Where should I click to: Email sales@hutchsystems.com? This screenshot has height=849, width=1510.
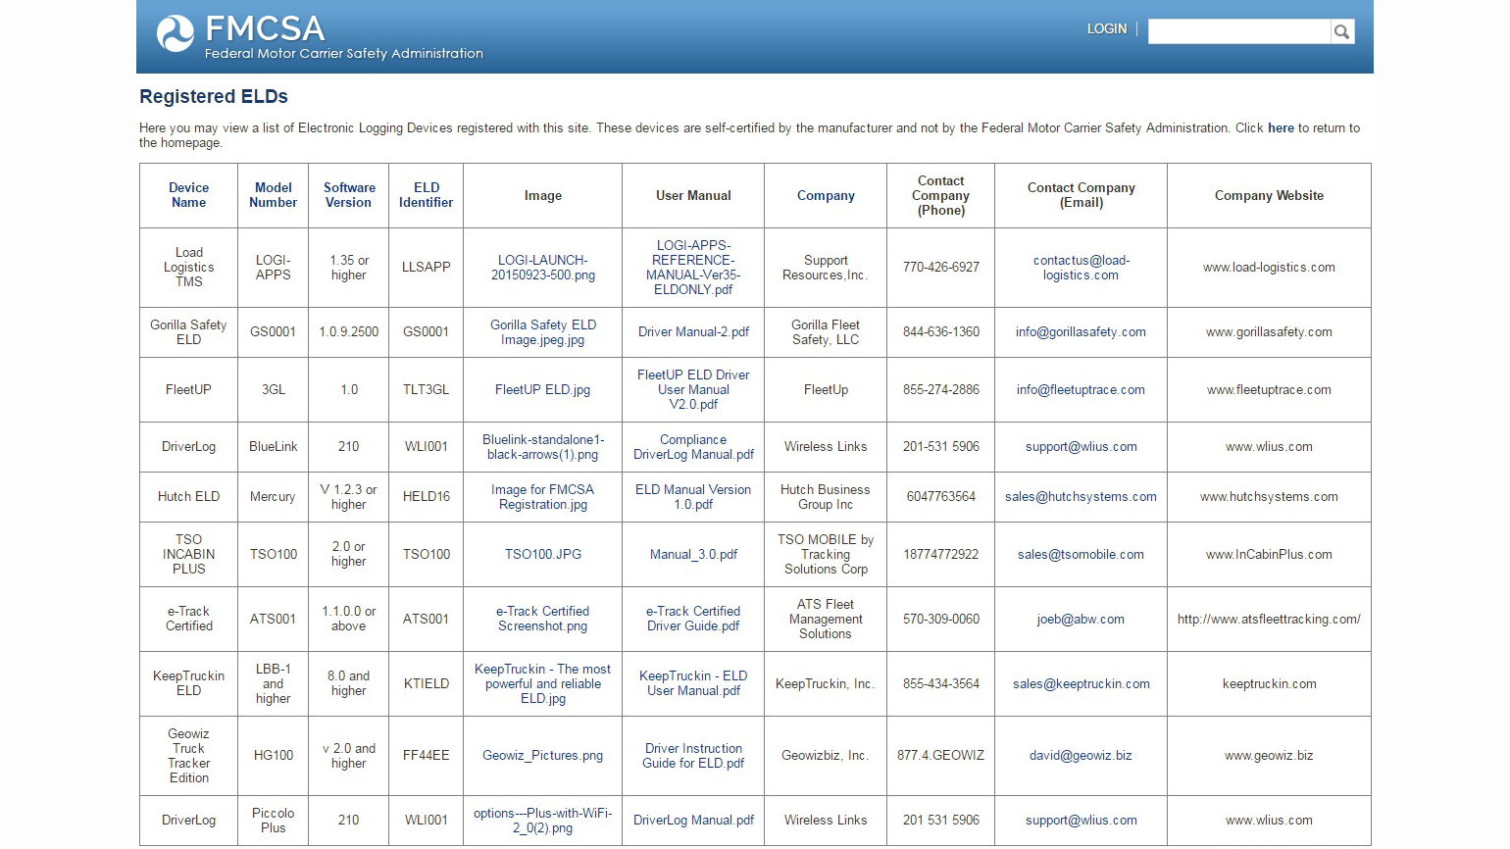pos(1081,497)
